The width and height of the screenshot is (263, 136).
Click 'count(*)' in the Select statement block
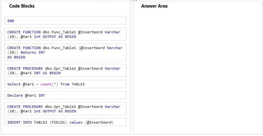pos(49,84)
